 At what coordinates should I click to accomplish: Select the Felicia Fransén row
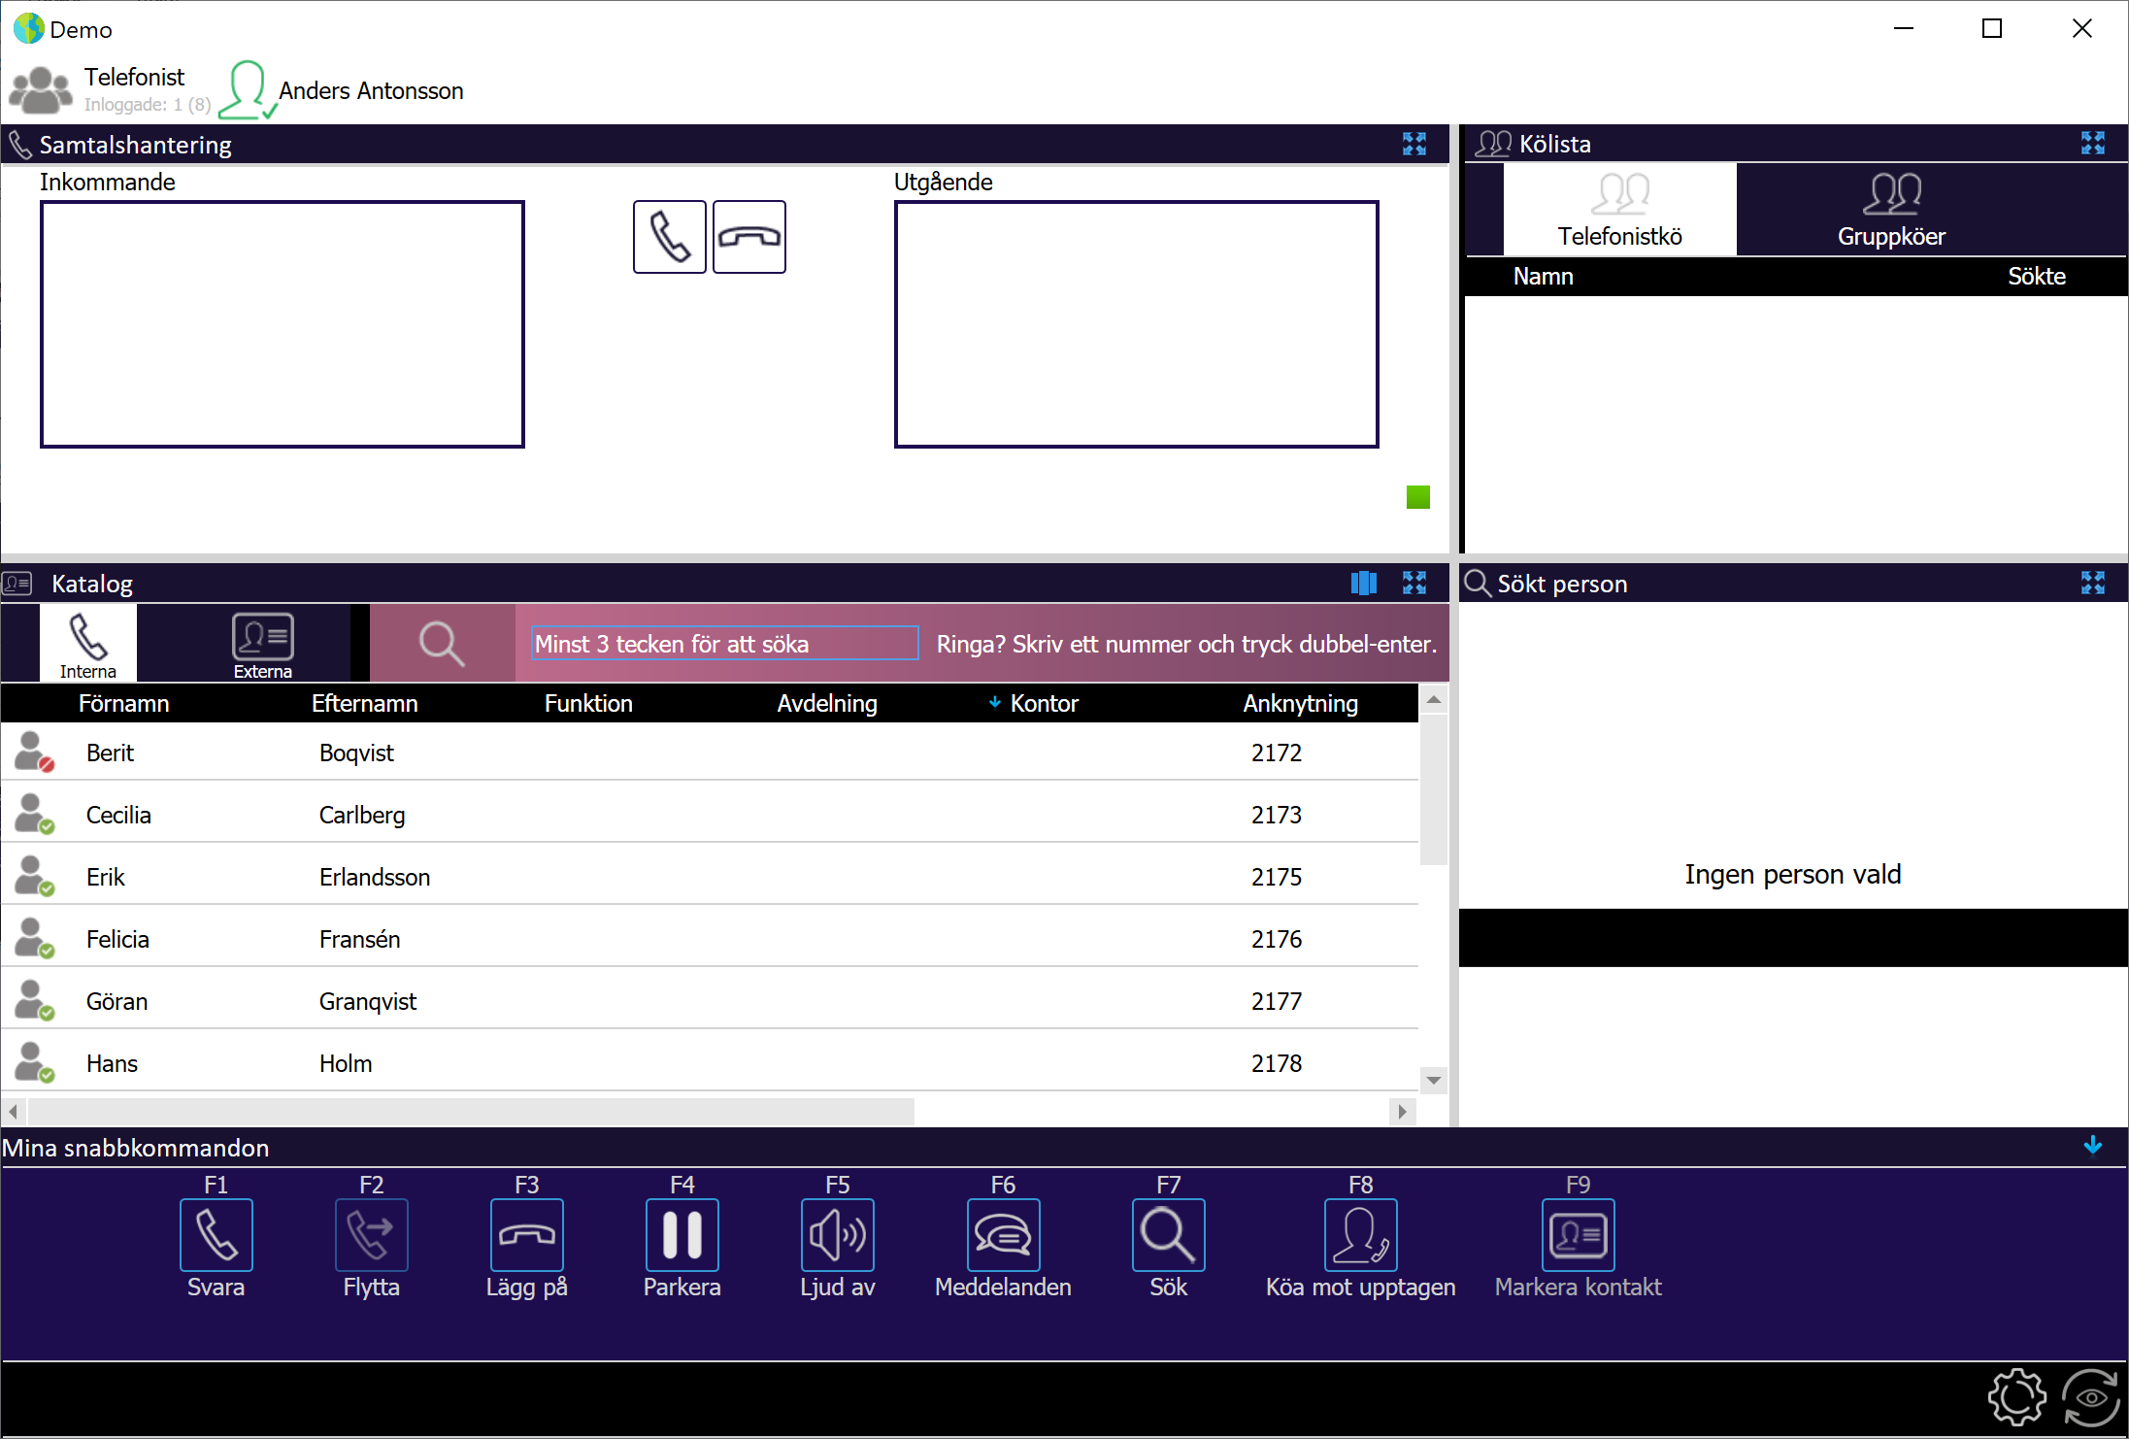coord(710,938)
